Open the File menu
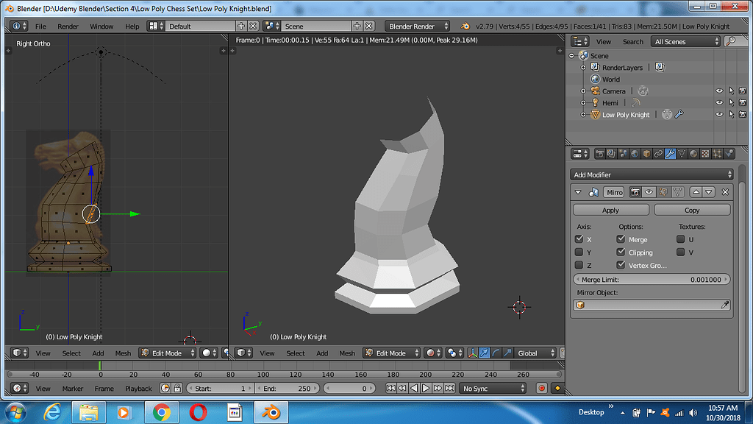Screen dimensions: 753x424 pos(41,26)
